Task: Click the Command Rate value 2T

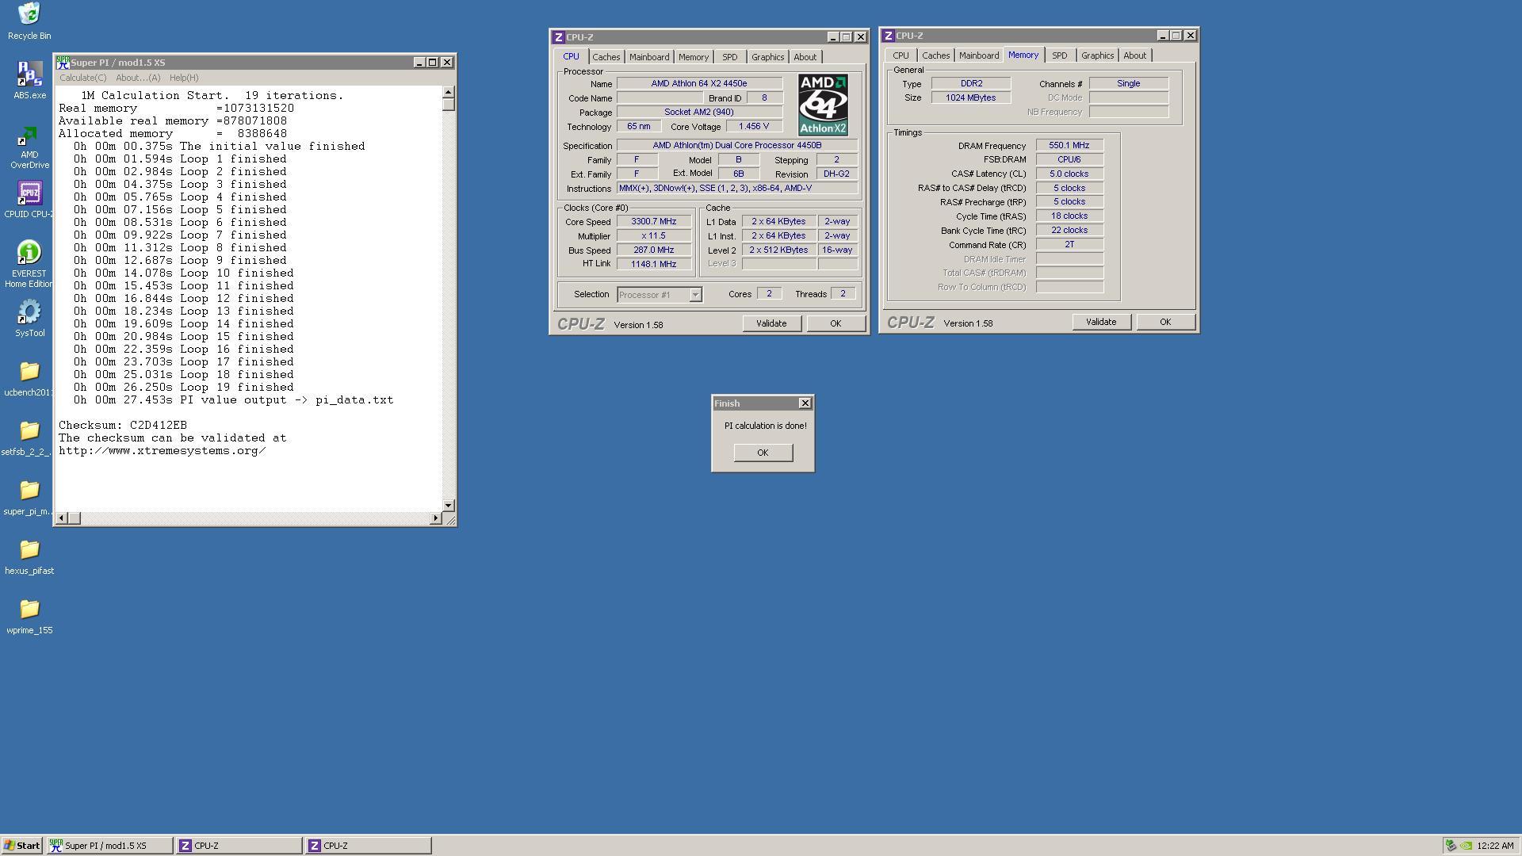Action: pyautogui.click(x=1069, y=245)
